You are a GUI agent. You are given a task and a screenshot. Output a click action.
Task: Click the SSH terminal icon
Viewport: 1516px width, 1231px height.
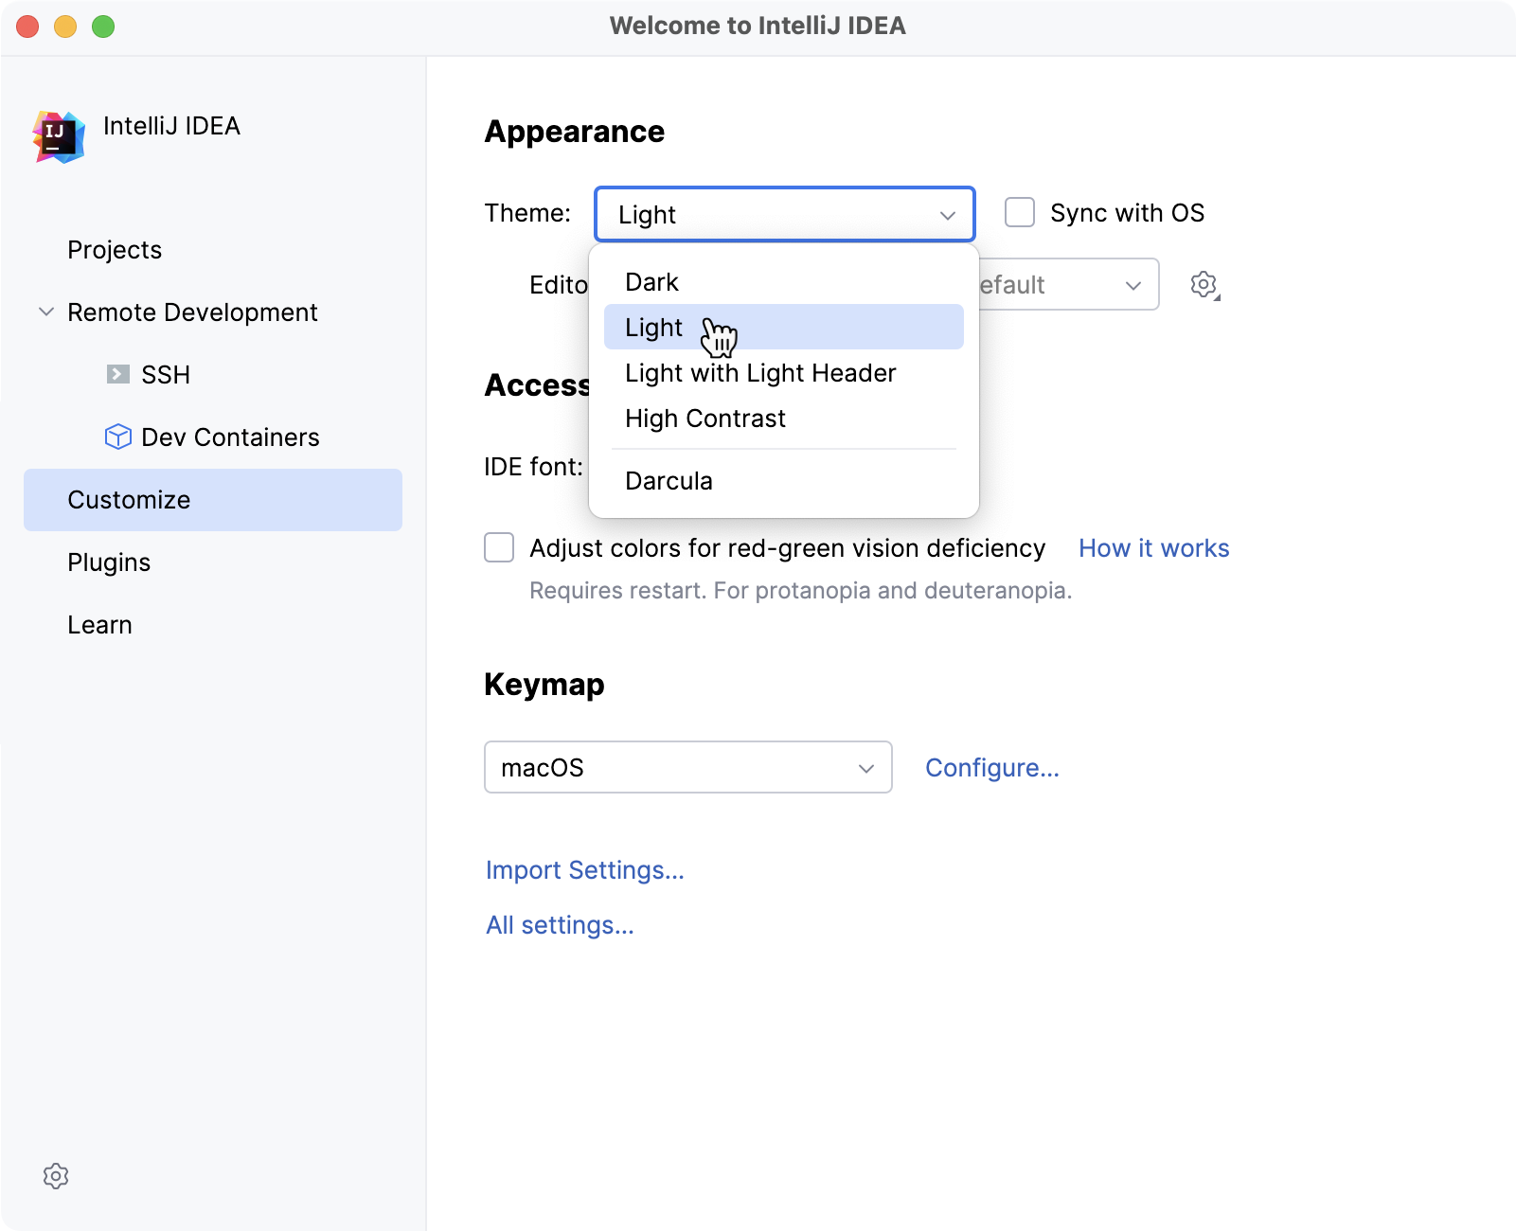click(x=118, y=374)
